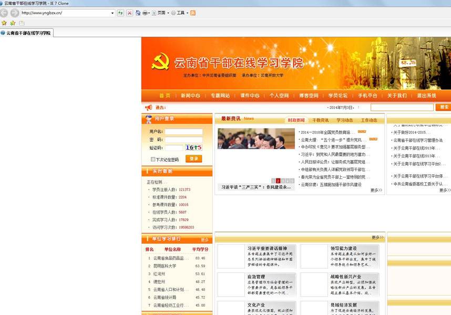Click the news photo of the meeting
The image size is (451, 315).
point(256,139)
